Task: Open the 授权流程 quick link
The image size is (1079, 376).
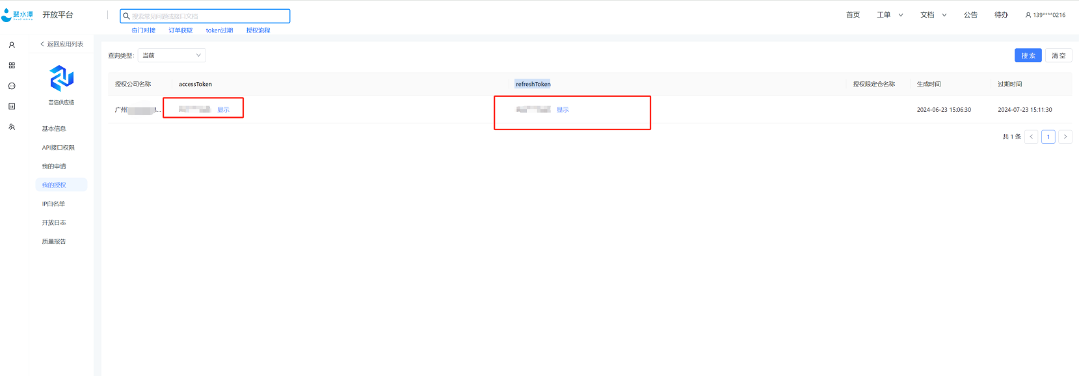Action: pyautogui.click(x=258, y=31)
